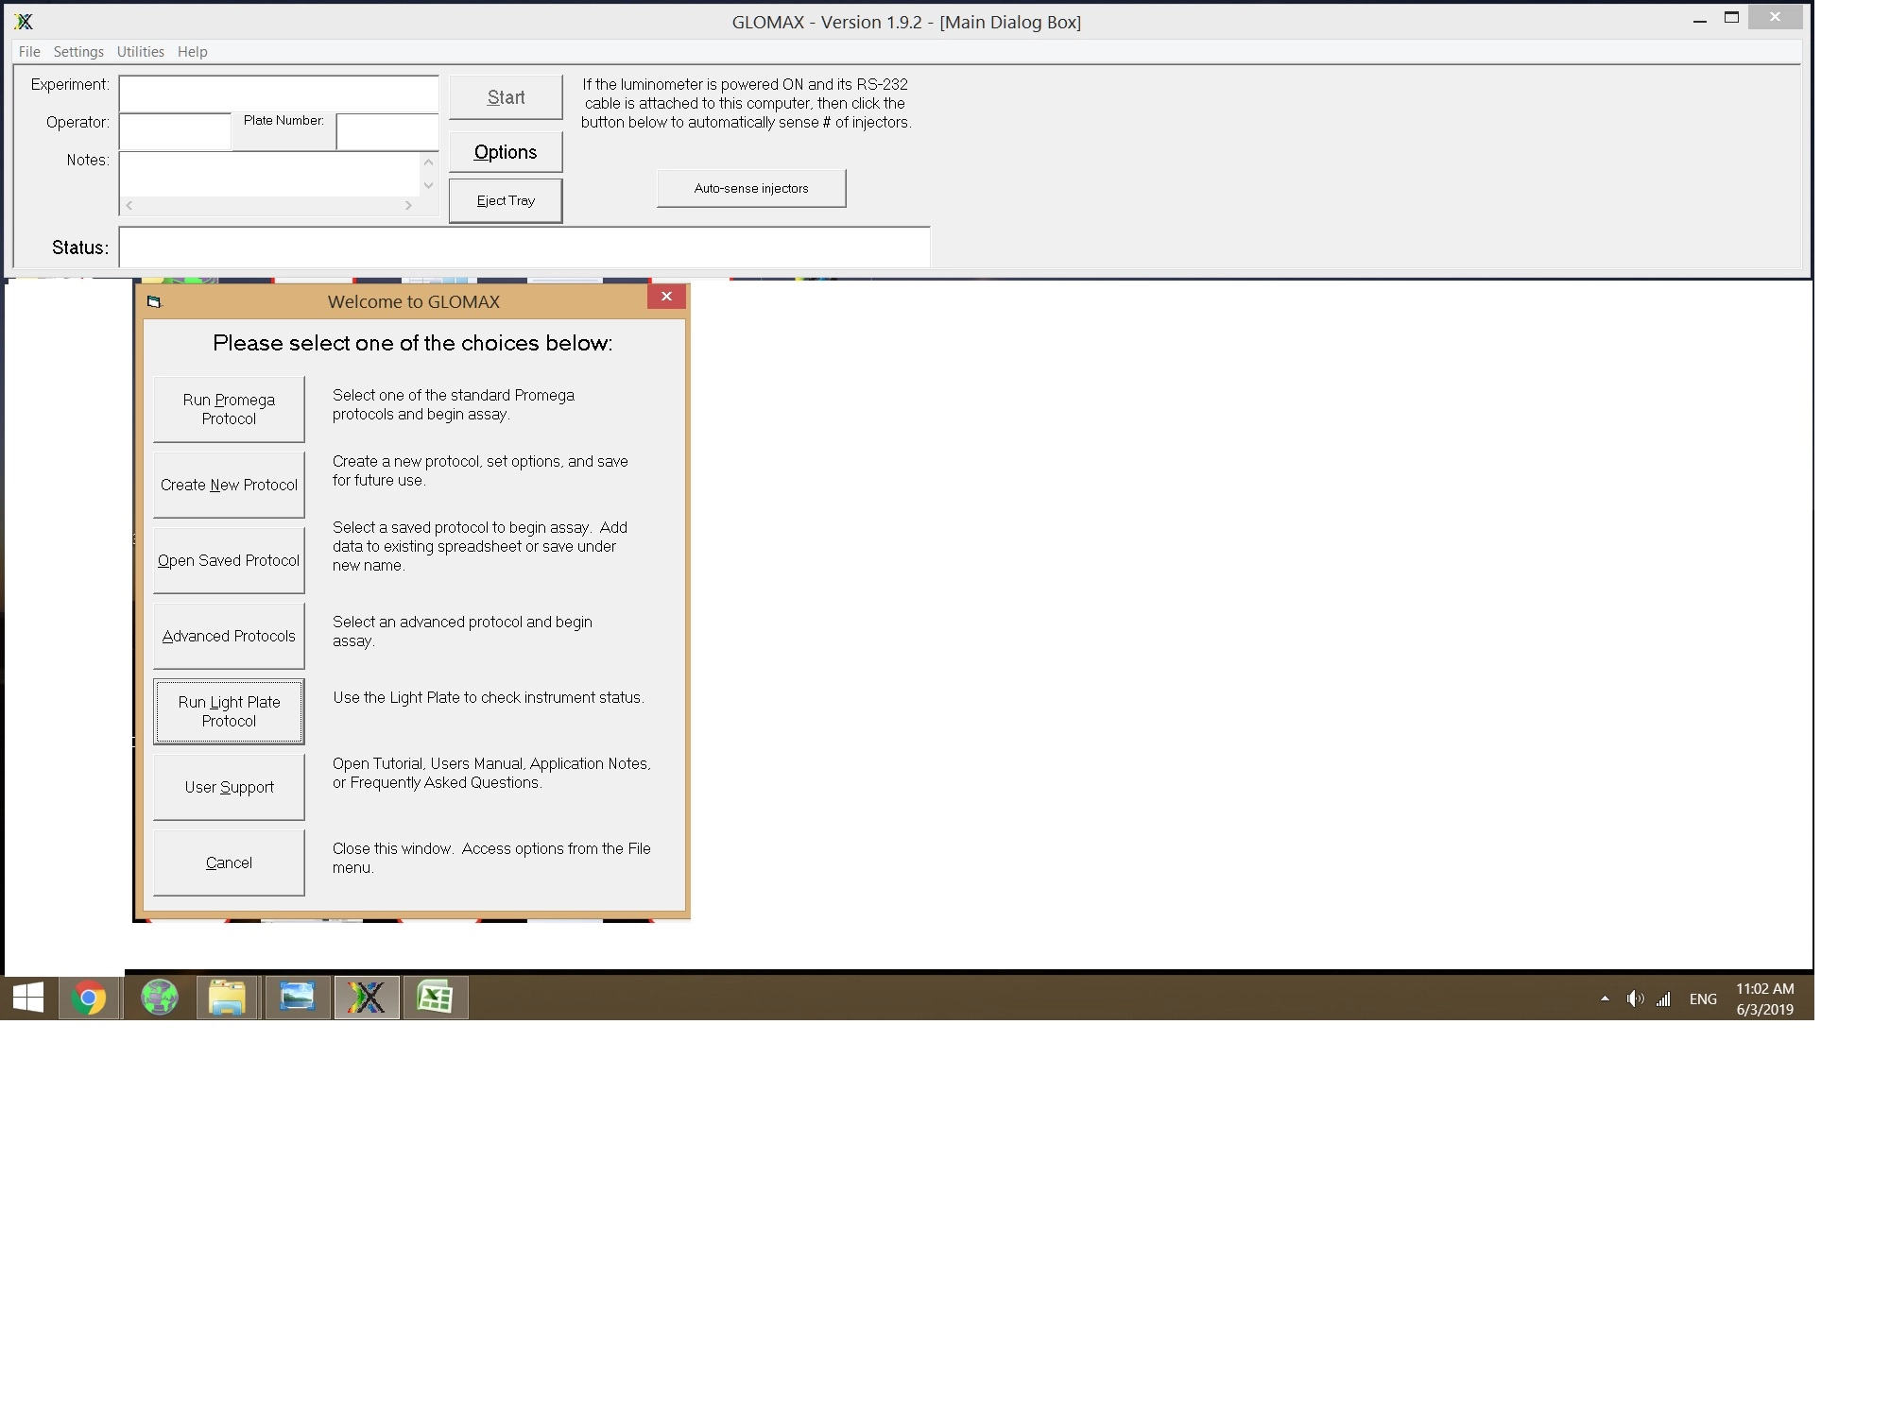
Task: Open Google Chrome from the taskbar
Action: point(89,998)
